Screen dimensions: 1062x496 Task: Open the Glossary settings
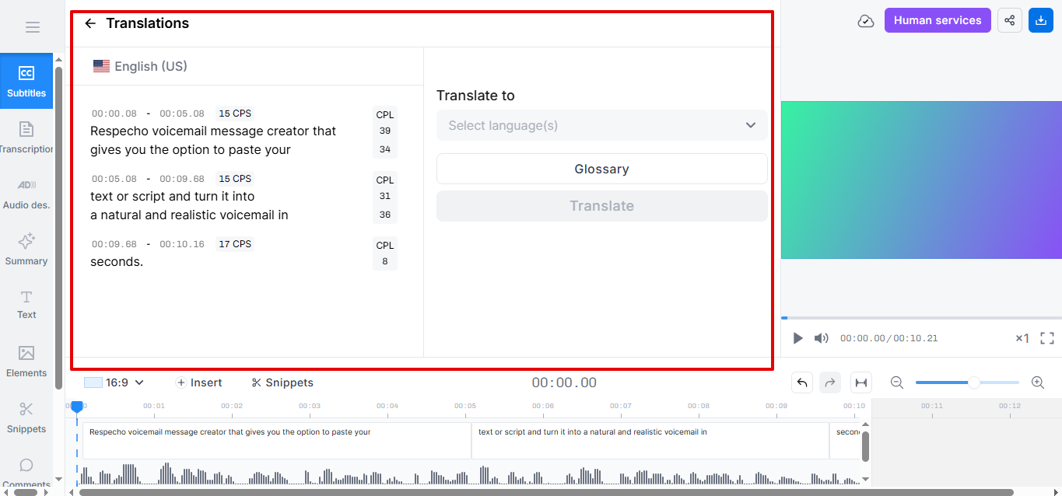(x=601, y=169)
